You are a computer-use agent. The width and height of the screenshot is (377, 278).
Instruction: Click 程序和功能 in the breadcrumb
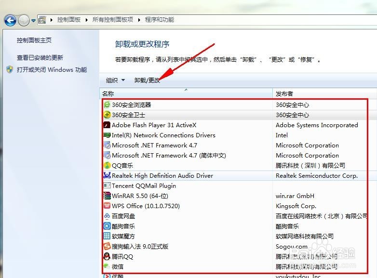click(x=160, y=20)
